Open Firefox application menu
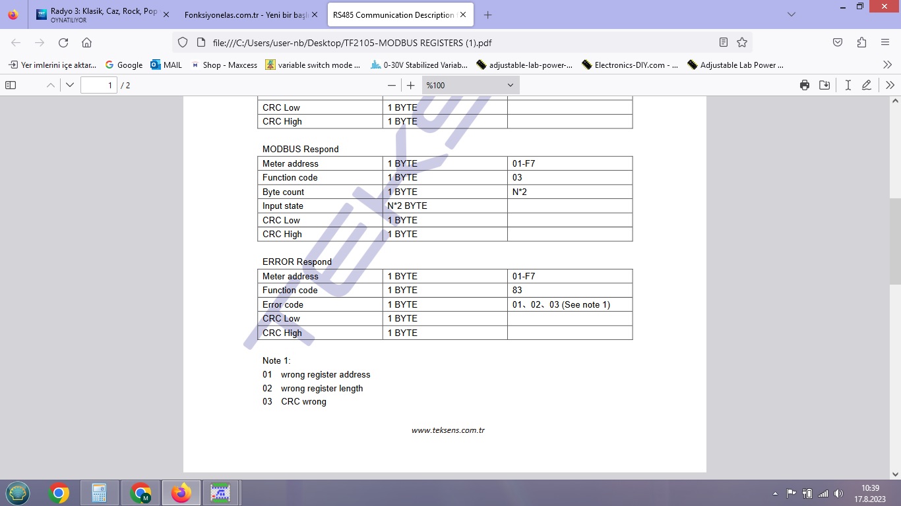901x506 pixels. 885,43
